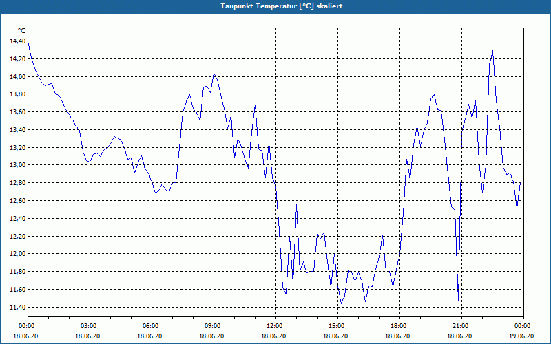Image resolution: width=551 pixels, height=344 pixels.
Task: Click the chart title 'Taupunkt-Temperatur [°C] skaliert'
Action: (x=282, y=6)
